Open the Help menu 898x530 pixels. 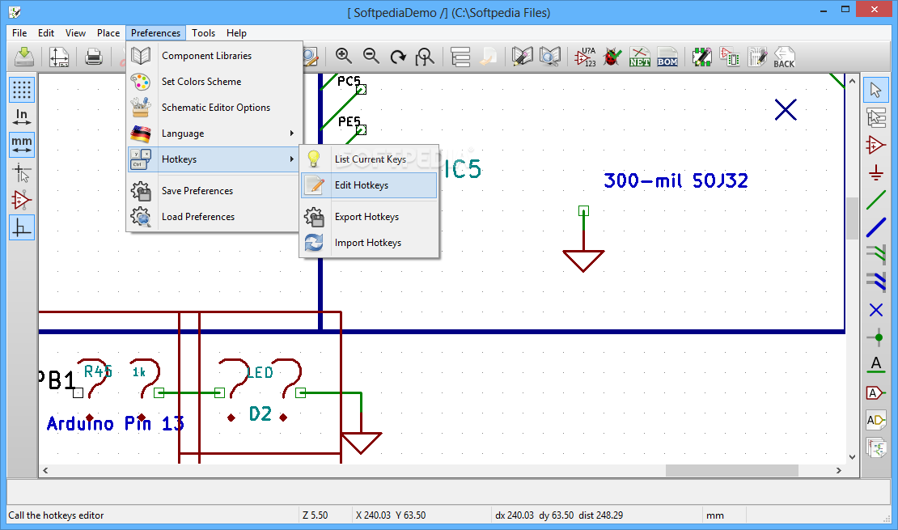click(236, 32)
